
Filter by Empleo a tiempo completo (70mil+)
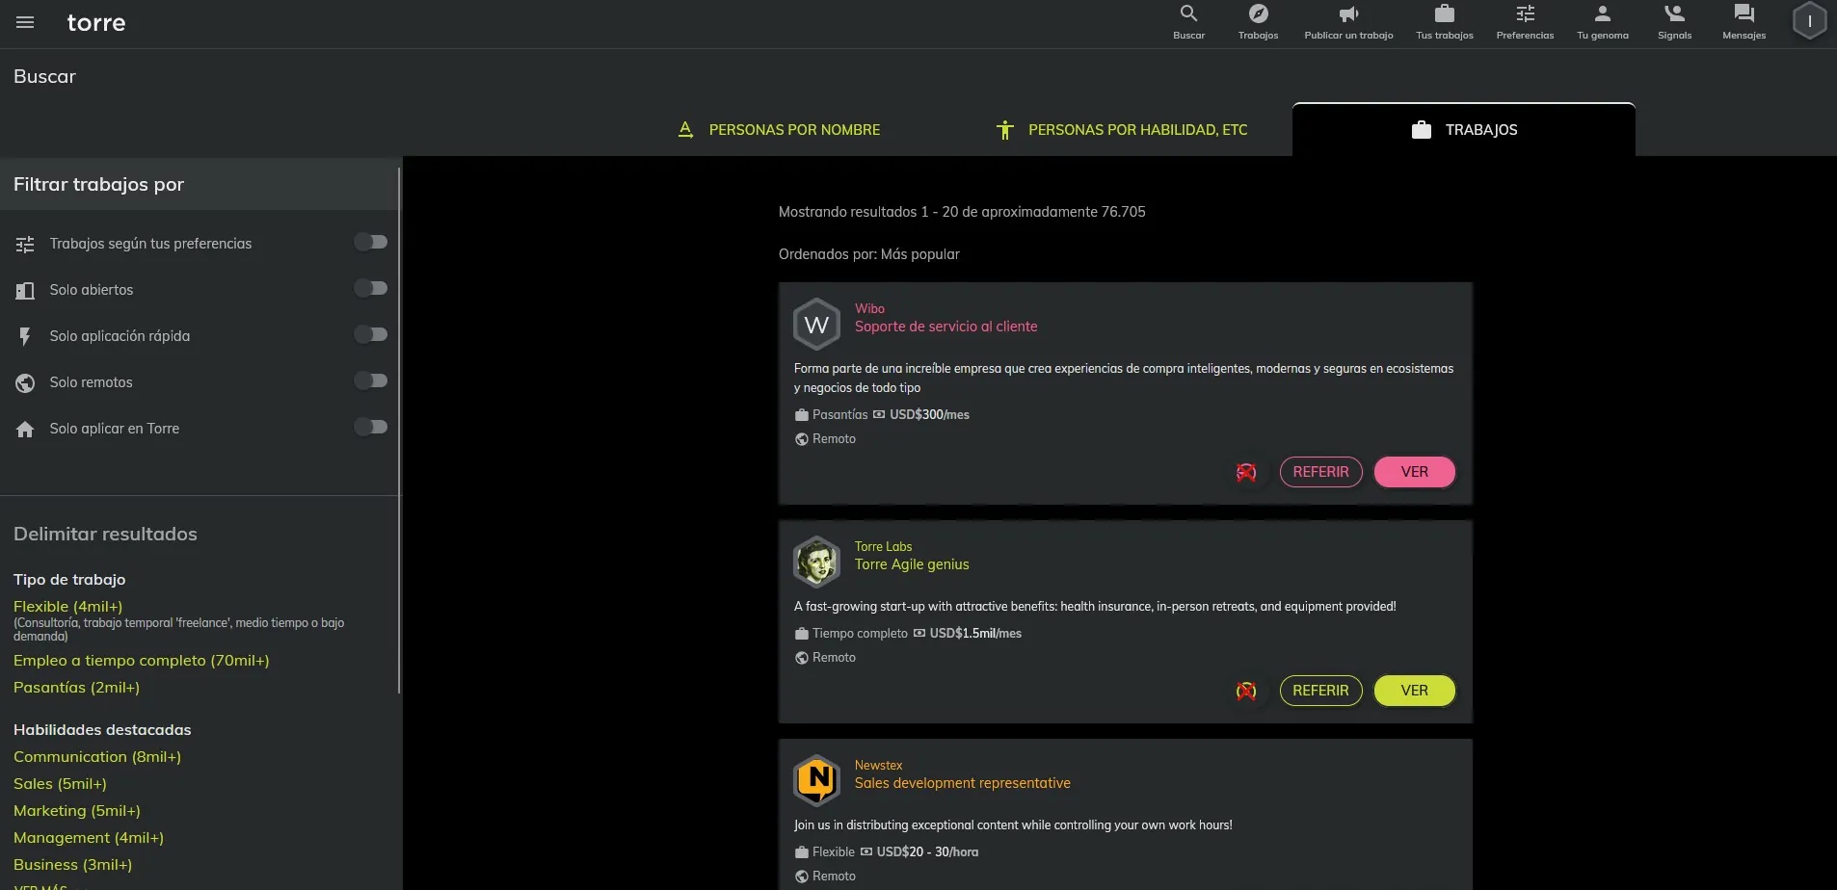142,661
